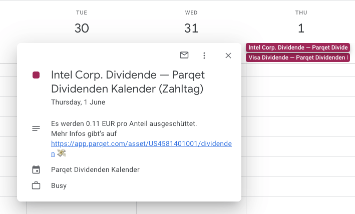Click the 'Busy' availability label
Image resolution: width=355 pixels, height=214 pixels.
(59, 185)
